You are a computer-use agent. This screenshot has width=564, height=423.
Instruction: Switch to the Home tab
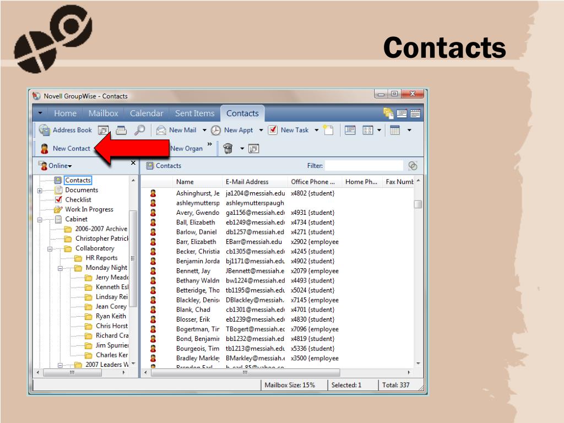[65, 113]
